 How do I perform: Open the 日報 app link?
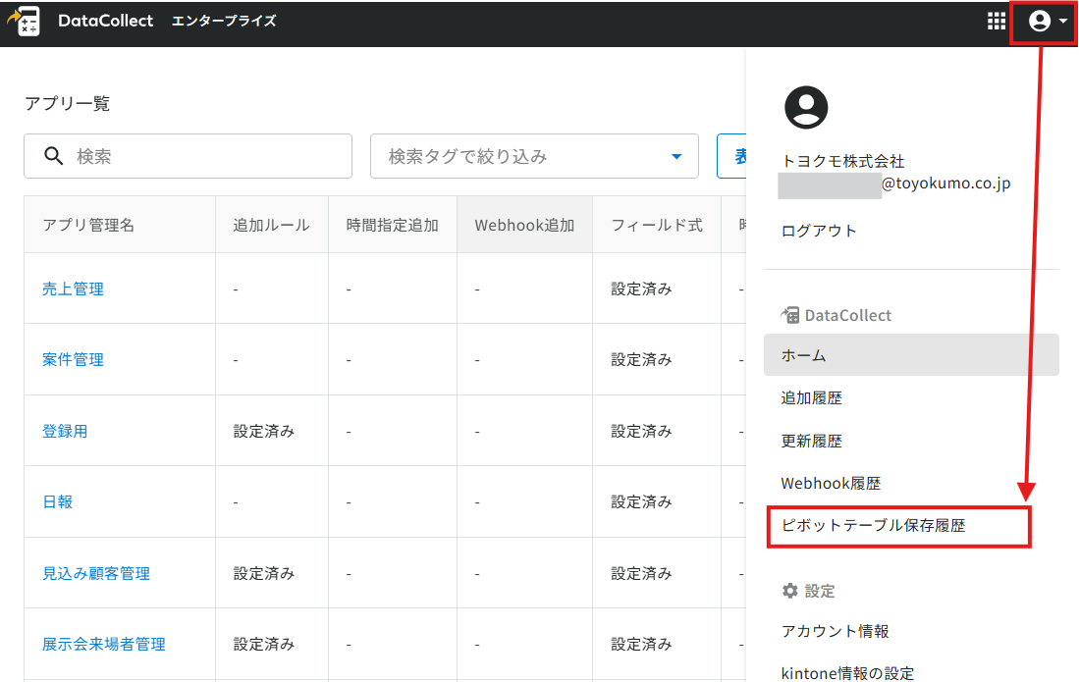[57, 501]
